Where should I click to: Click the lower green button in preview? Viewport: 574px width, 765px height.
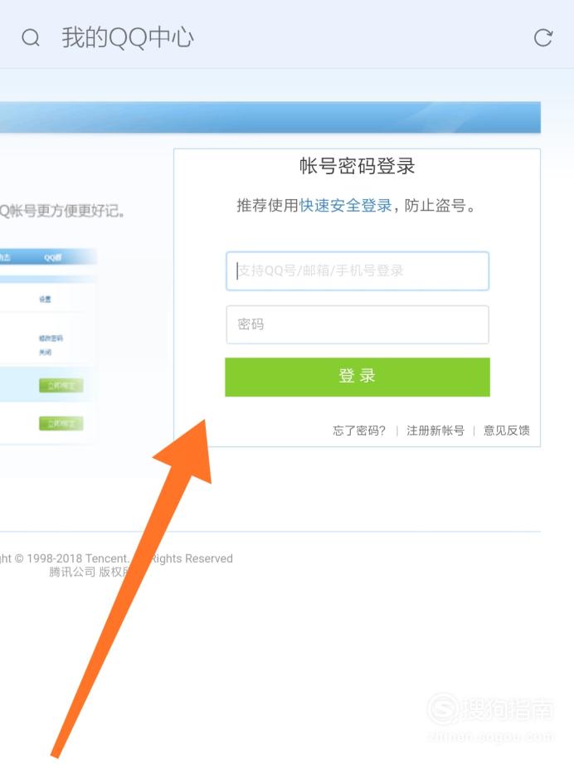coord(61,423)
